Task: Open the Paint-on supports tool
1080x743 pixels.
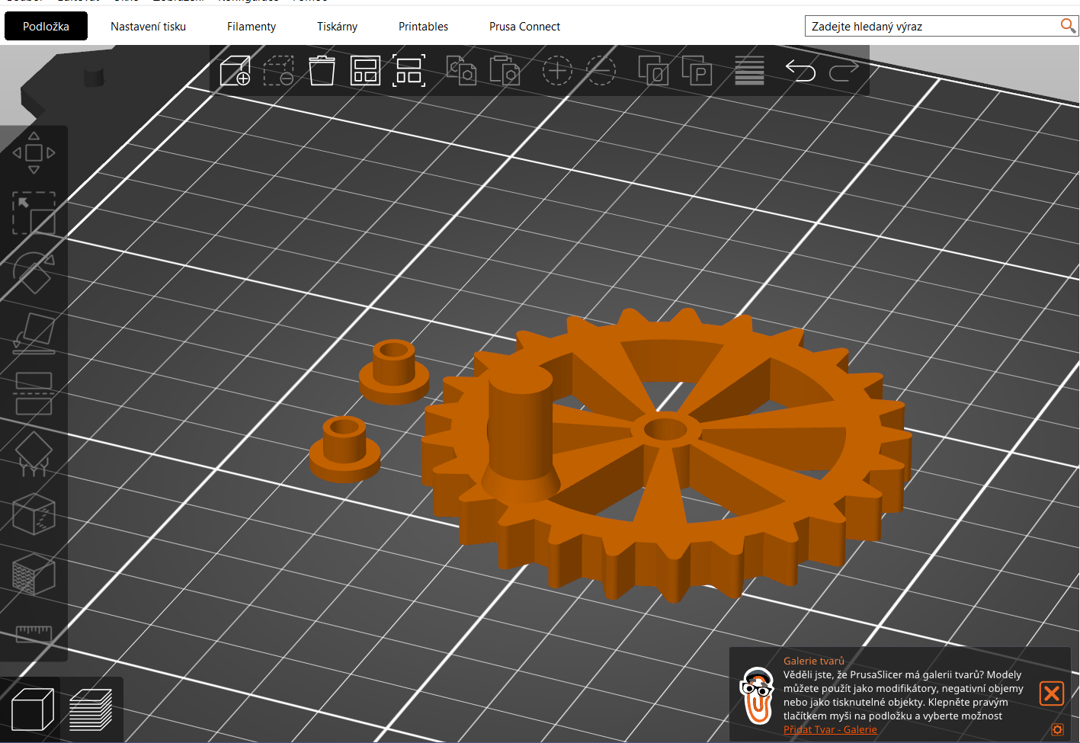Action: pyautogui.click(x=34, y=454)
